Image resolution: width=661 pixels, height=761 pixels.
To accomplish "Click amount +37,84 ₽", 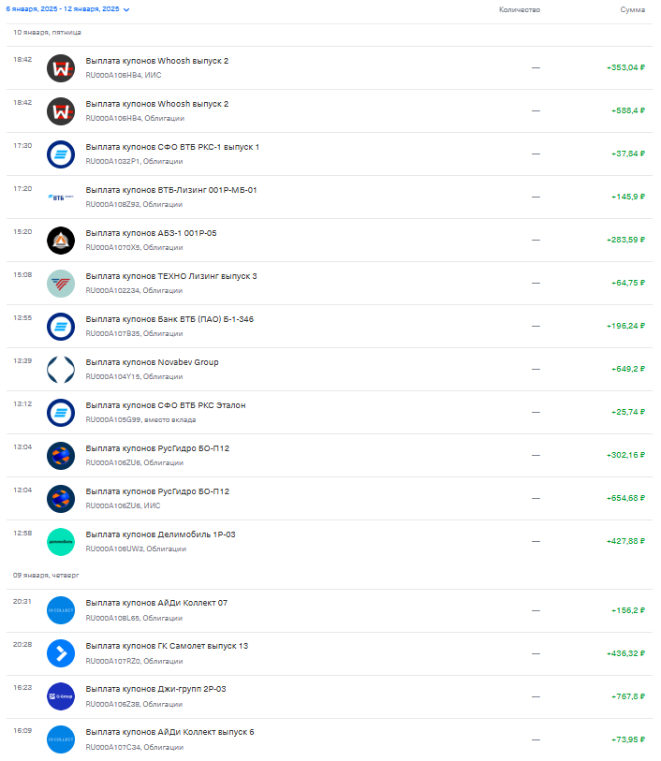I will (628, 154).
